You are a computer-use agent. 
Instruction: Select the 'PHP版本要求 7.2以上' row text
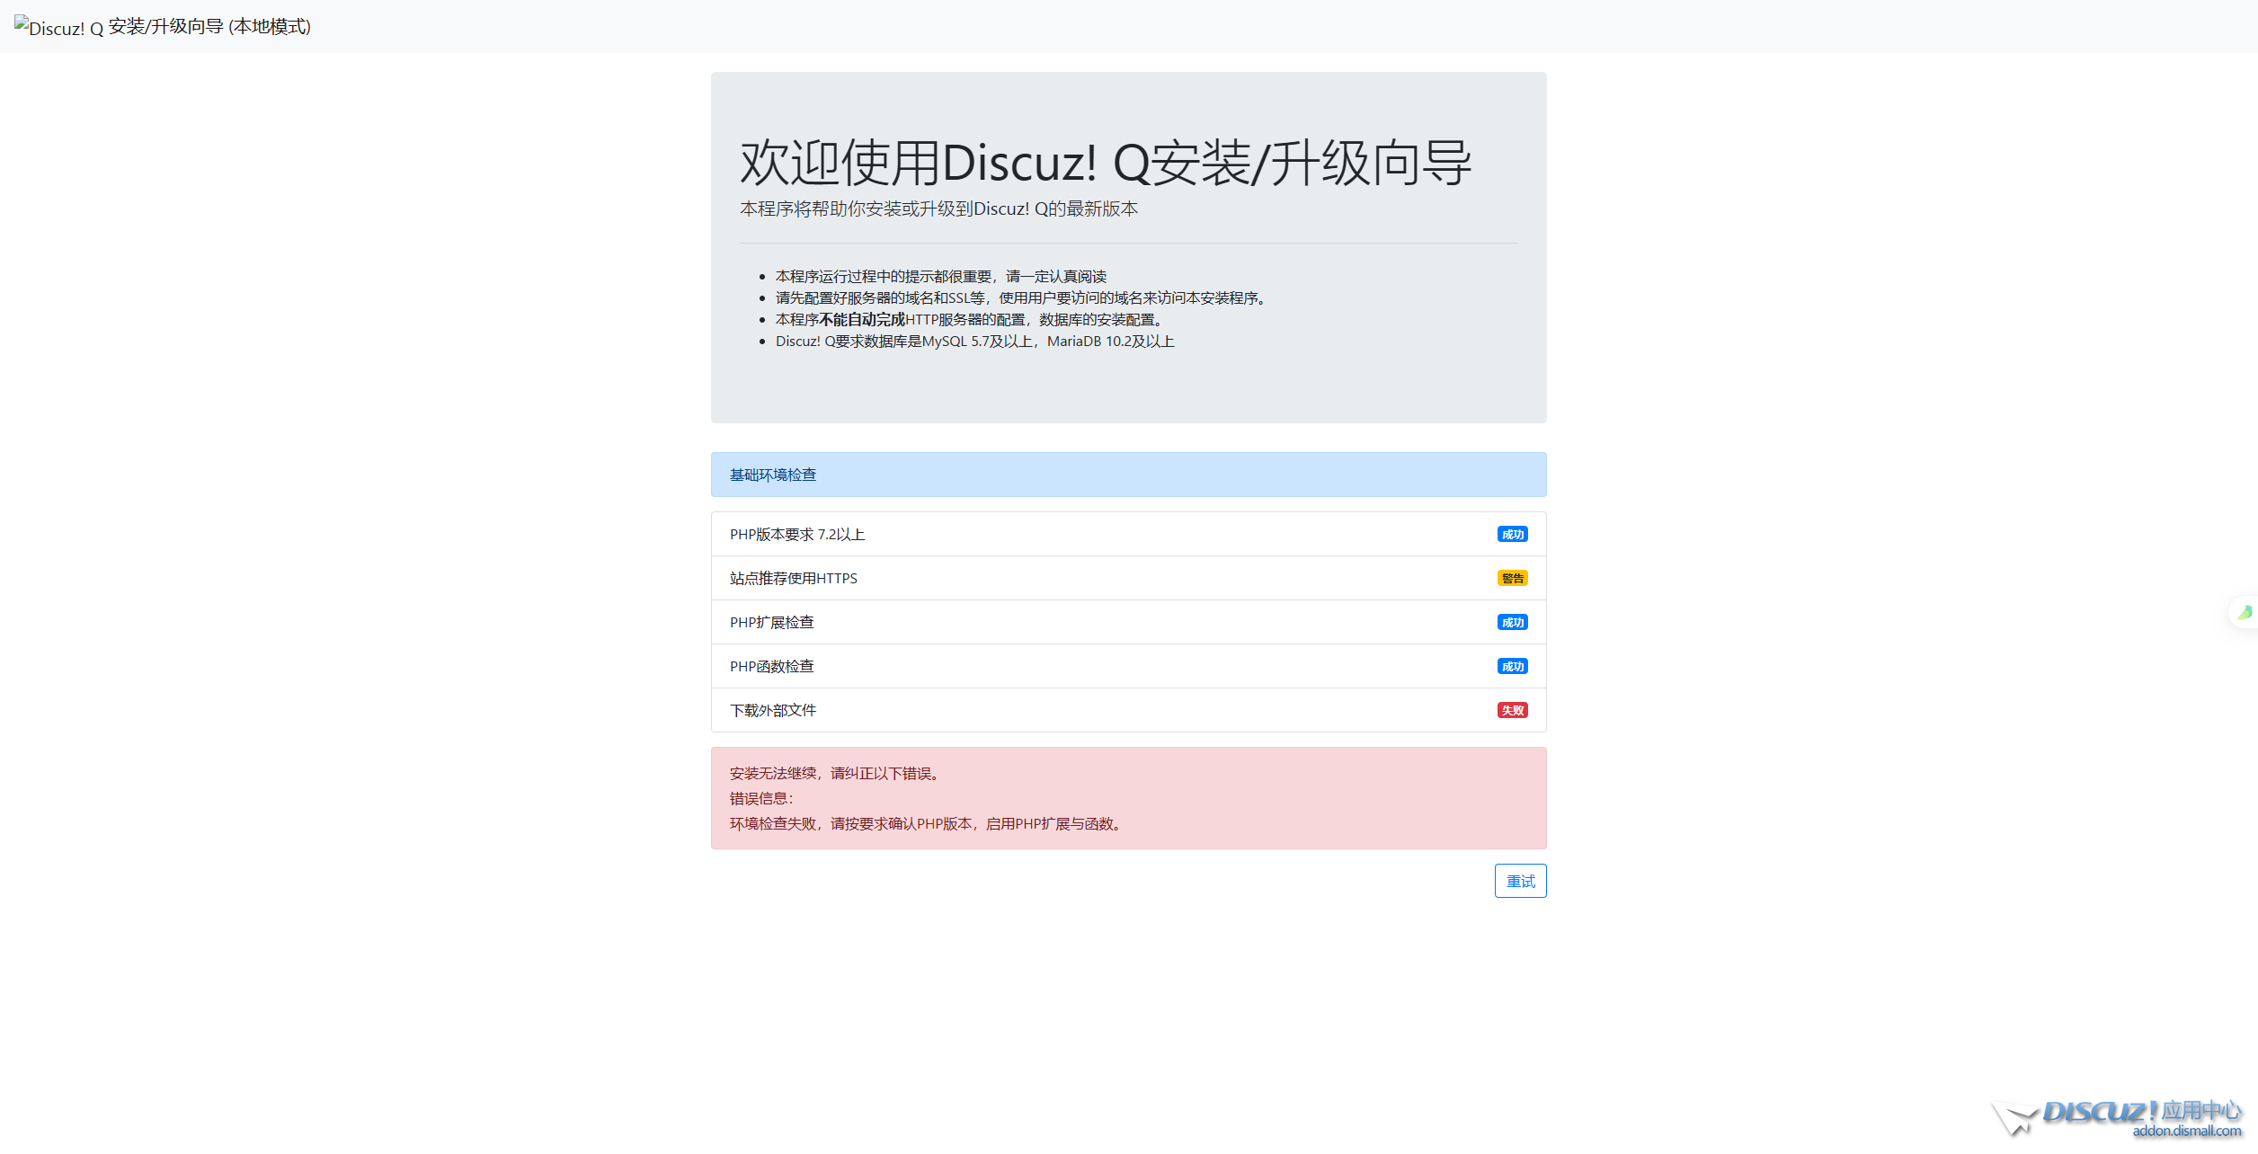797,535
